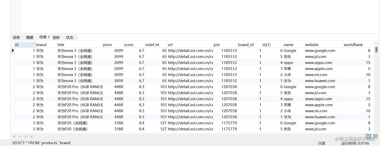Click the score column header
Image resolution: width=380 pixels, height=146 pixels.
coord(134,45)
